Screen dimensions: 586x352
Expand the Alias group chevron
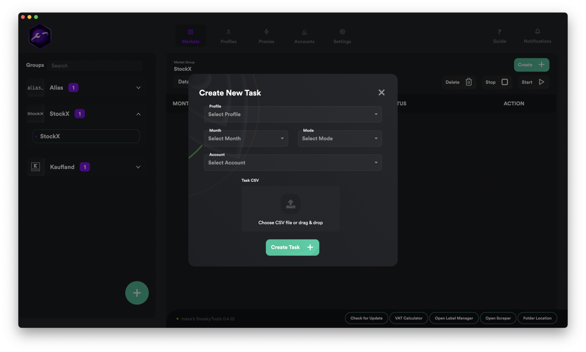pos(138,88)
